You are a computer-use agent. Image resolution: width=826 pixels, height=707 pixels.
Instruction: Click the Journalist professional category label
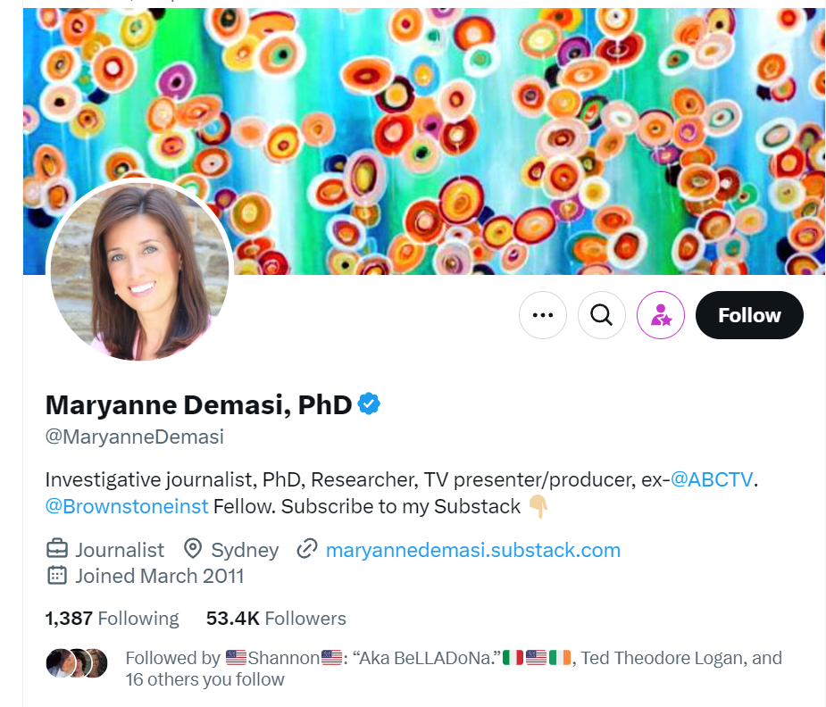120,550
